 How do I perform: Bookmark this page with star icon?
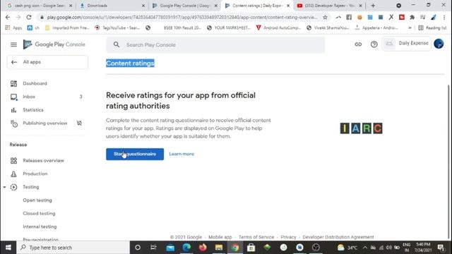[325, 17]
